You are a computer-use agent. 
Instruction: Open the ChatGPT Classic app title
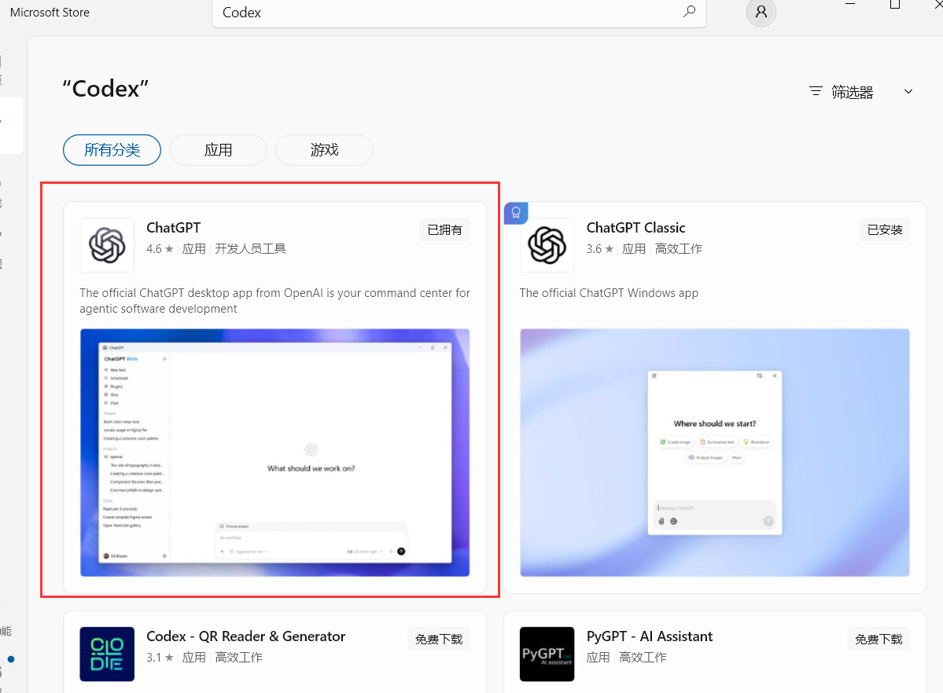635,228
